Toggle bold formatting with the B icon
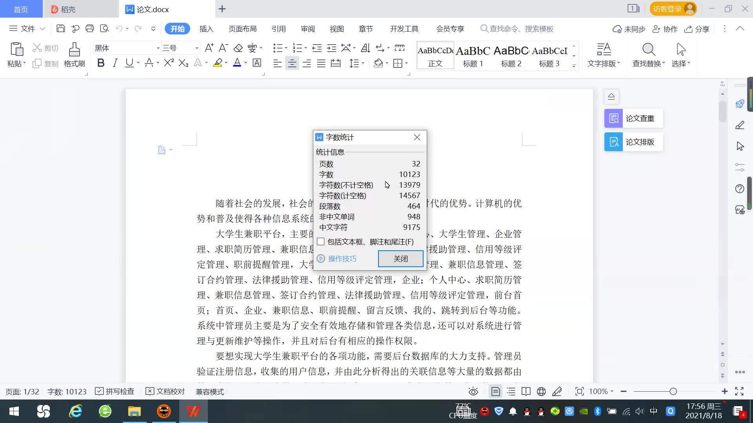Screen dimensions: 753x423 (101, 63)
